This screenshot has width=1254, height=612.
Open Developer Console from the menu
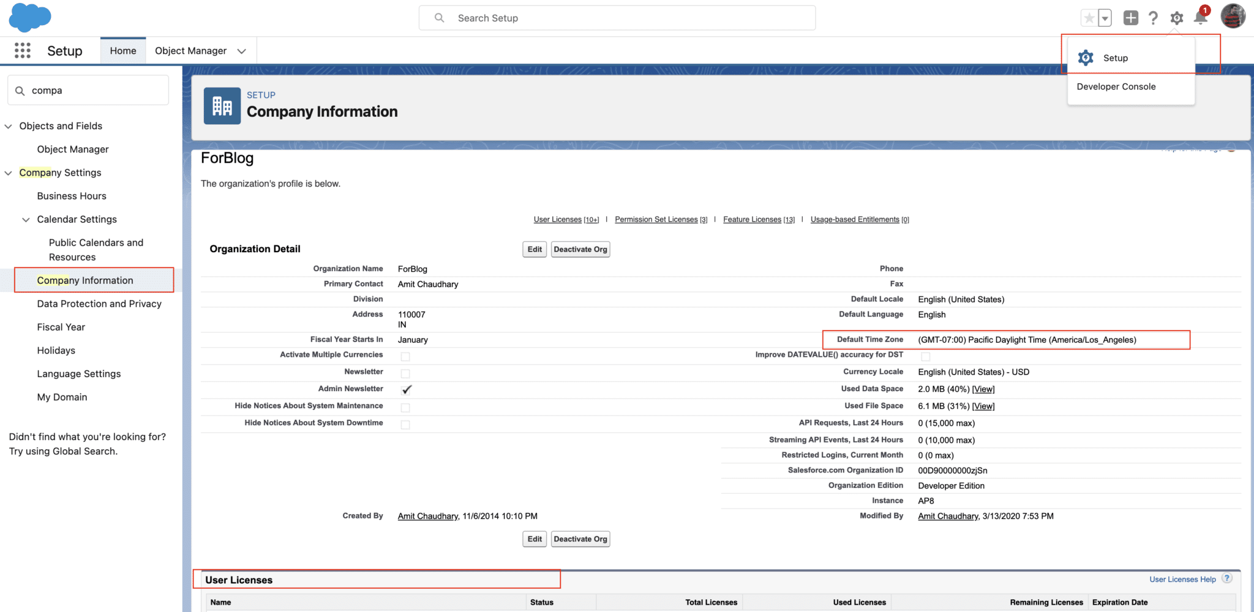click(x=1116, y=86)
